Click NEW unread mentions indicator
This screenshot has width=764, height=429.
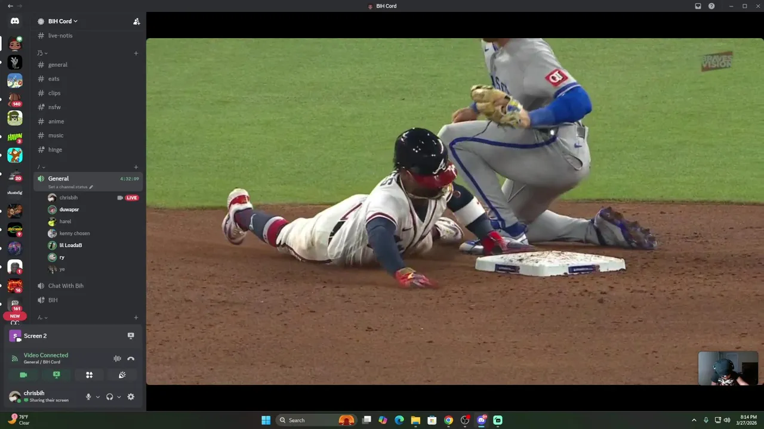pyautogui.click(x=15, y=316)
